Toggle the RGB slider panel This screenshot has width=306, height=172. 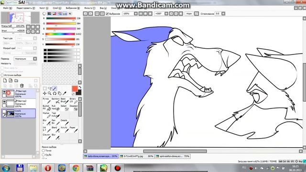[49, 13]
